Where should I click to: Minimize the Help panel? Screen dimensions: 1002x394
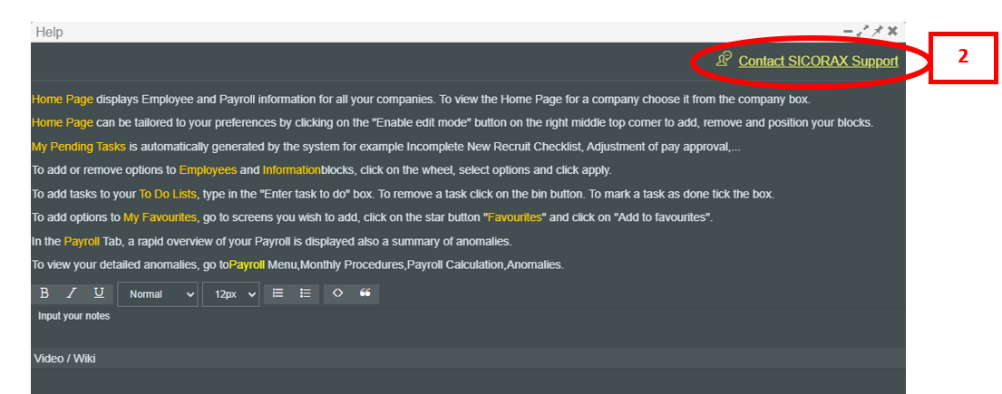pyautogui.click(x=849, y=31)
